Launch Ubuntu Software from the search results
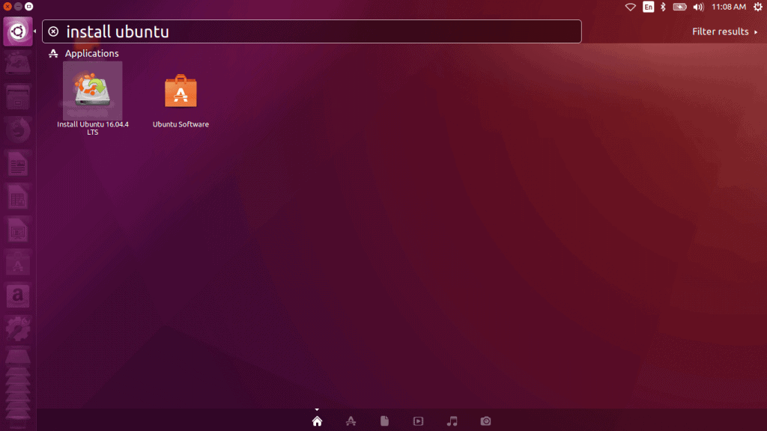Screen dimensions: 767x431 point(180,90)
